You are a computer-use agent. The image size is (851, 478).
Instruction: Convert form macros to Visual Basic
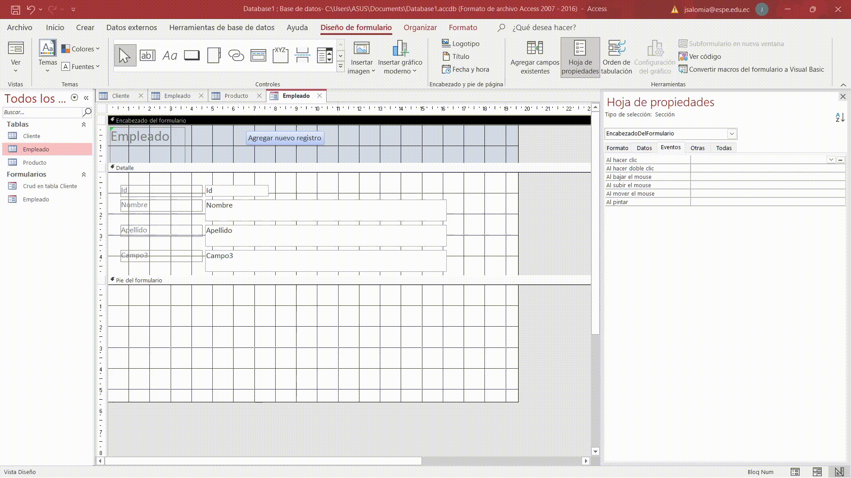coord(751,69)
